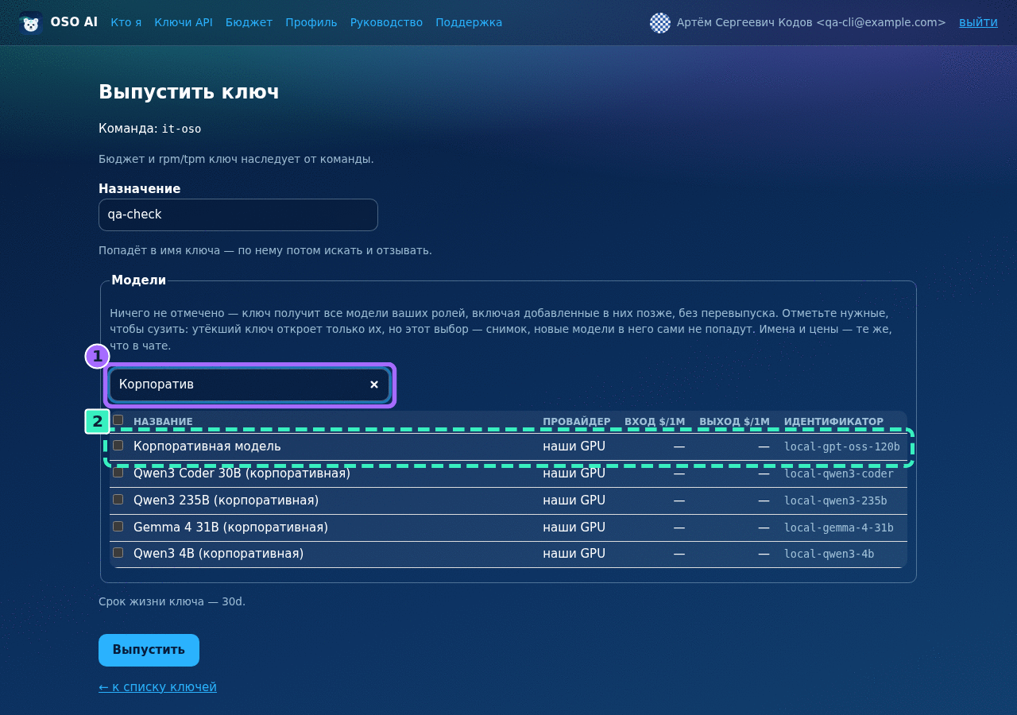The height and width of the screenshot is (715, 1017).
Task: Open the Ключи API page
Action: 184,22
